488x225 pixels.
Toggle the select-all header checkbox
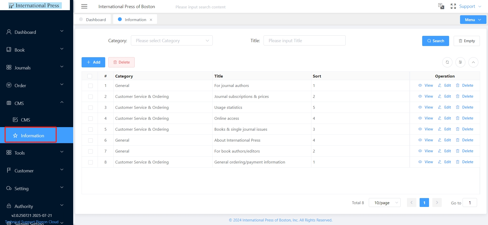point(90,76)
